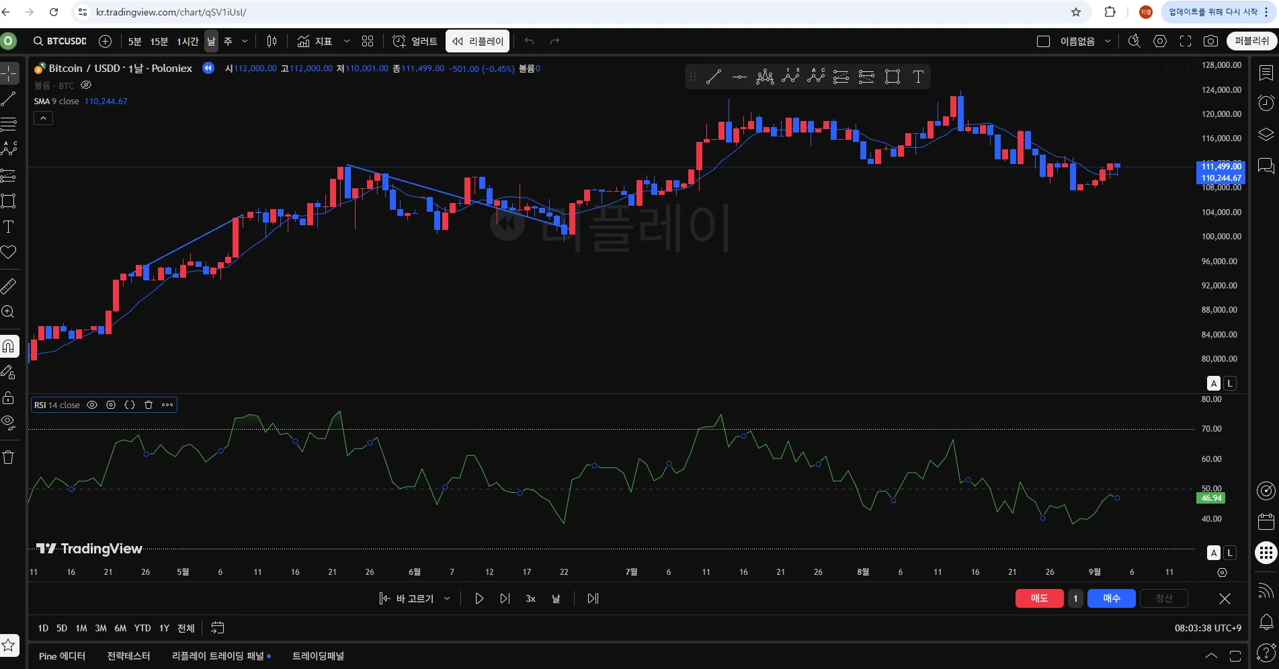The width and height of the screenshot is (1279, 669).
Task: Select the rectangle shape tool in sidebar
Action: coord(9,200)
